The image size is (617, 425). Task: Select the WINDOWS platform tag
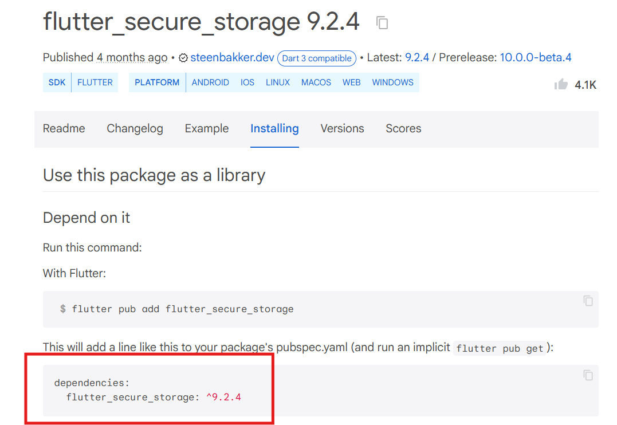click(x=392, y=82)
